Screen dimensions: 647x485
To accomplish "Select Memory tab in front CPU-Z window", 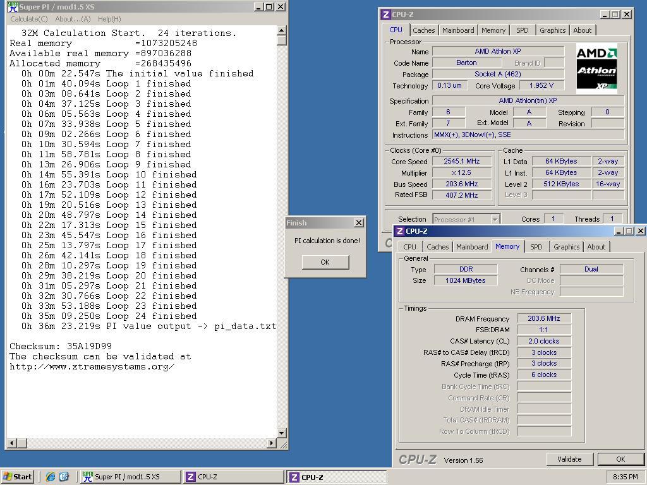I will click(507, 246).
